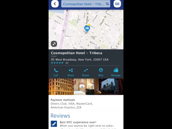Click the Hudson St label on map

pos(87,18)
